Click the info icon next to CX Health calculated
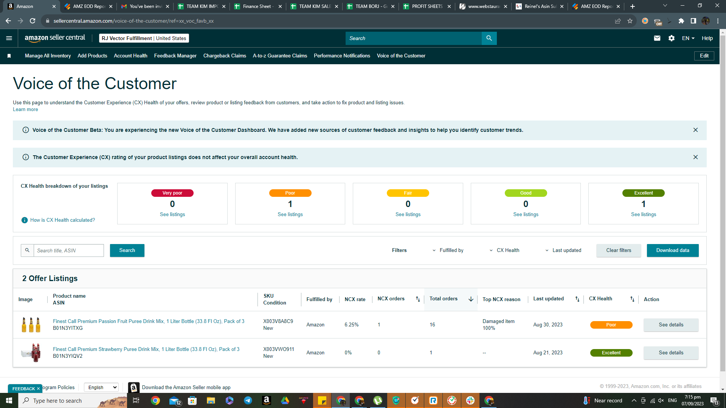Viewport: 726px width, 408px height. click(25, 220)
